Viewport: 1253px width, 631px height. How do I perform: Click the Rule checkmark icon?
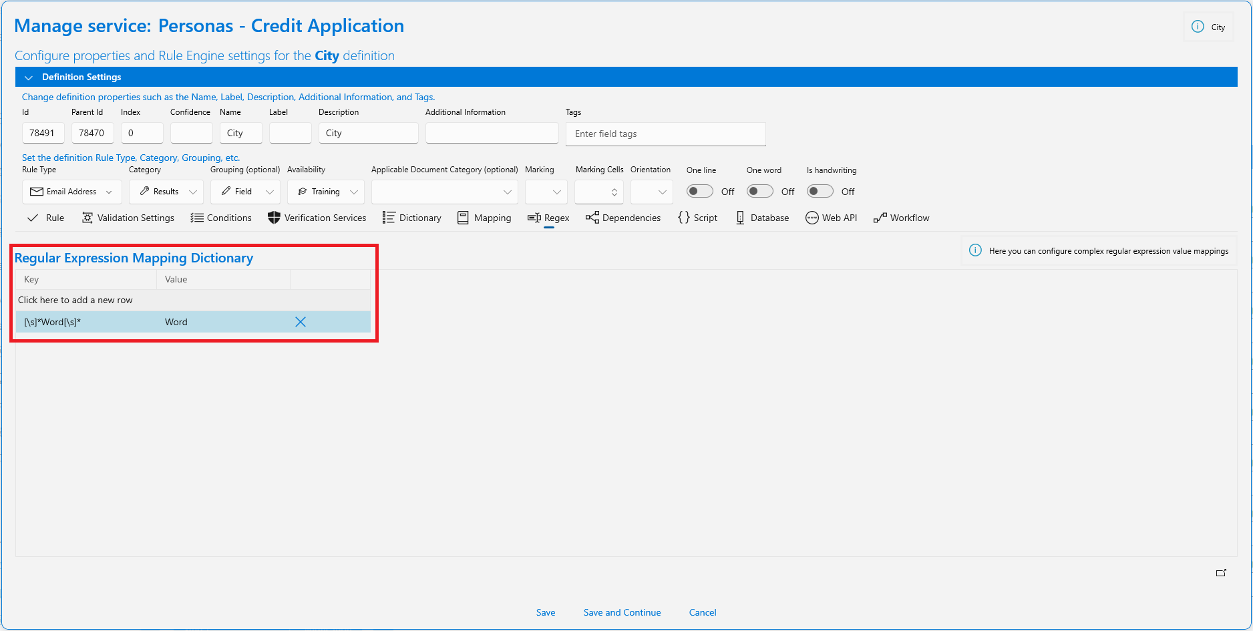click(33, 218)
